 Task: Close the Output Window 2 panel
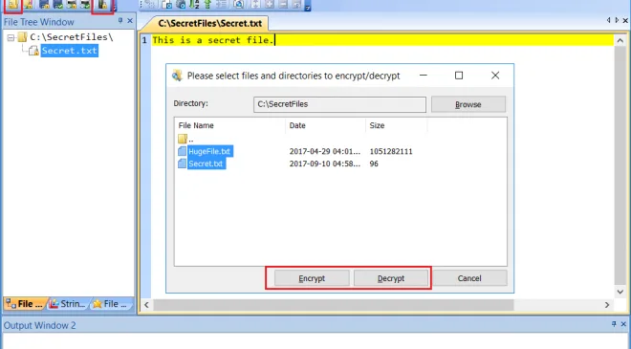(x=623, y=324)
